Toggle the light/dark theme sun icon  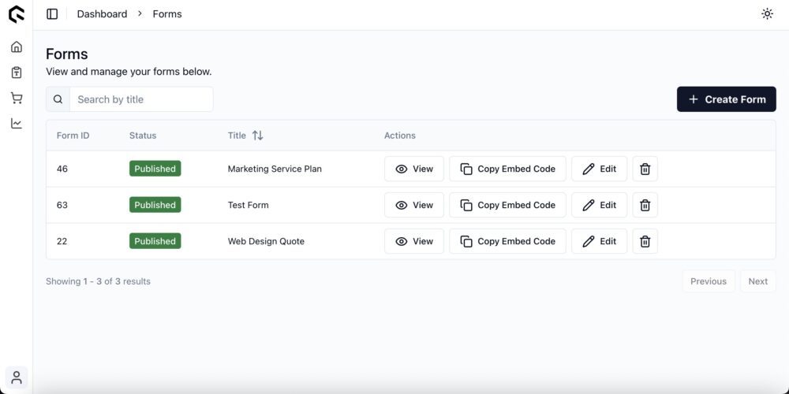767,14
